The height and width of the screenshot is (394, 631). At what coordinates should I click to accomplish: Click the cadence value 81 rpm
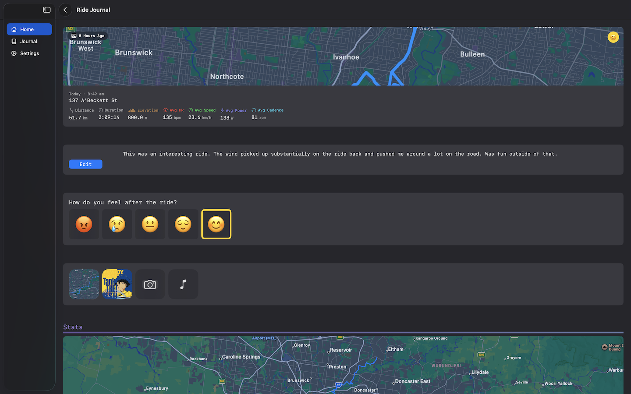pos(259,117)
